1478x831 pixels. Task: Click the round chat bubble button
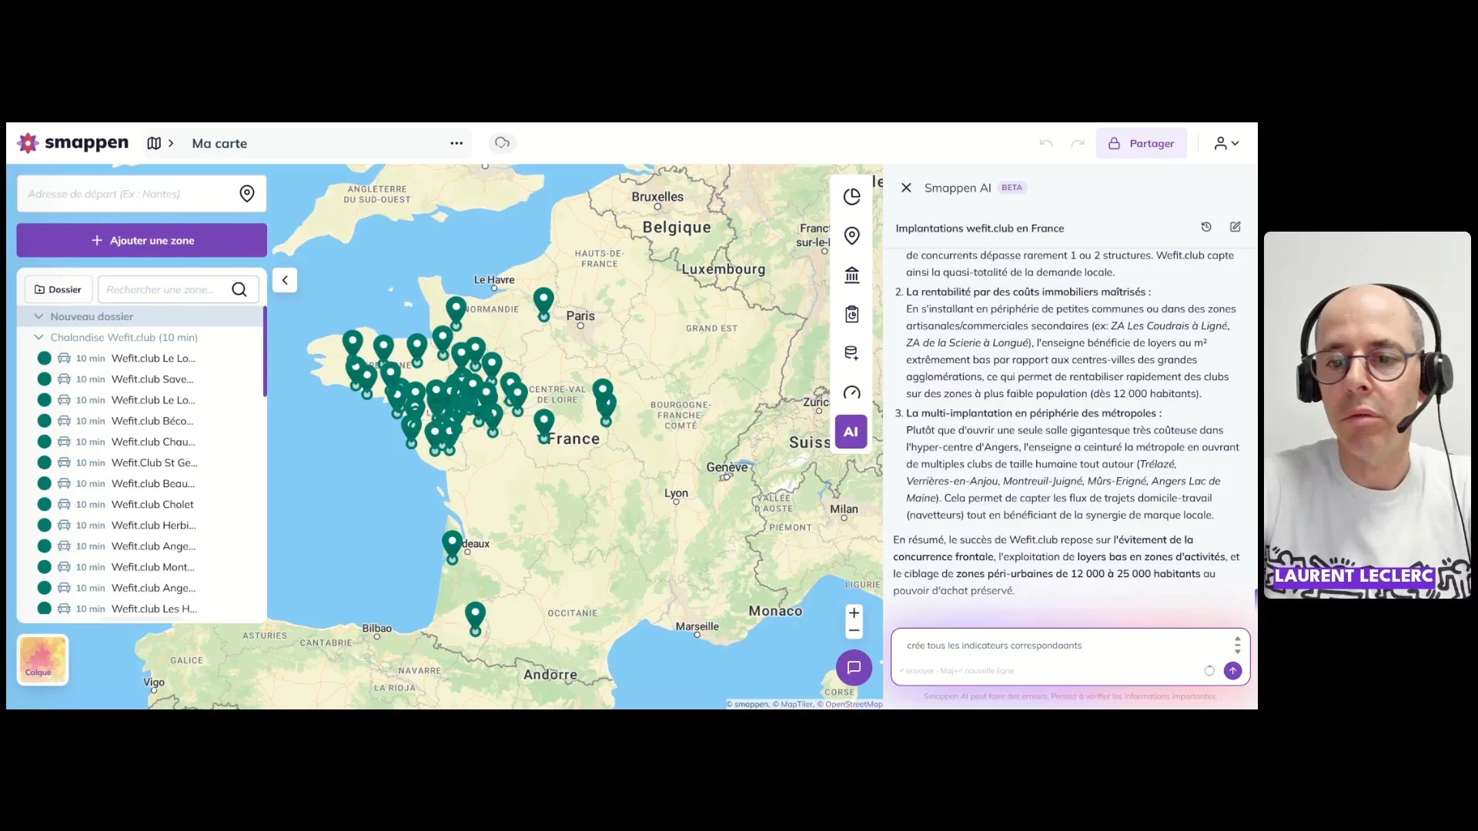pyautogui.click(x=854, y=668)
